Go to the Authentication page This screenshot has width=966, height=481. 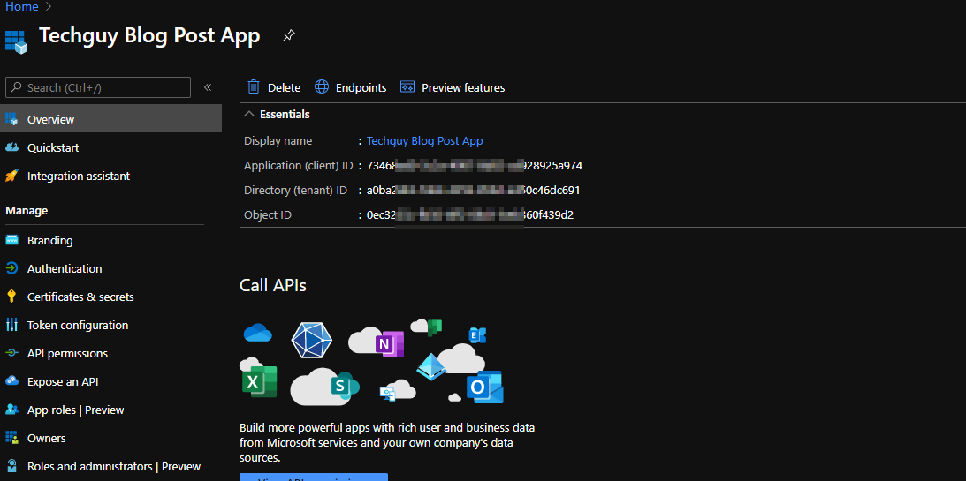pos(65,269)
